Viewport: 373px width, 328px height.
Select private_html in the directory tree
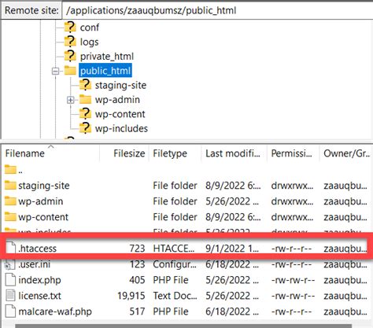pos(107,57)
